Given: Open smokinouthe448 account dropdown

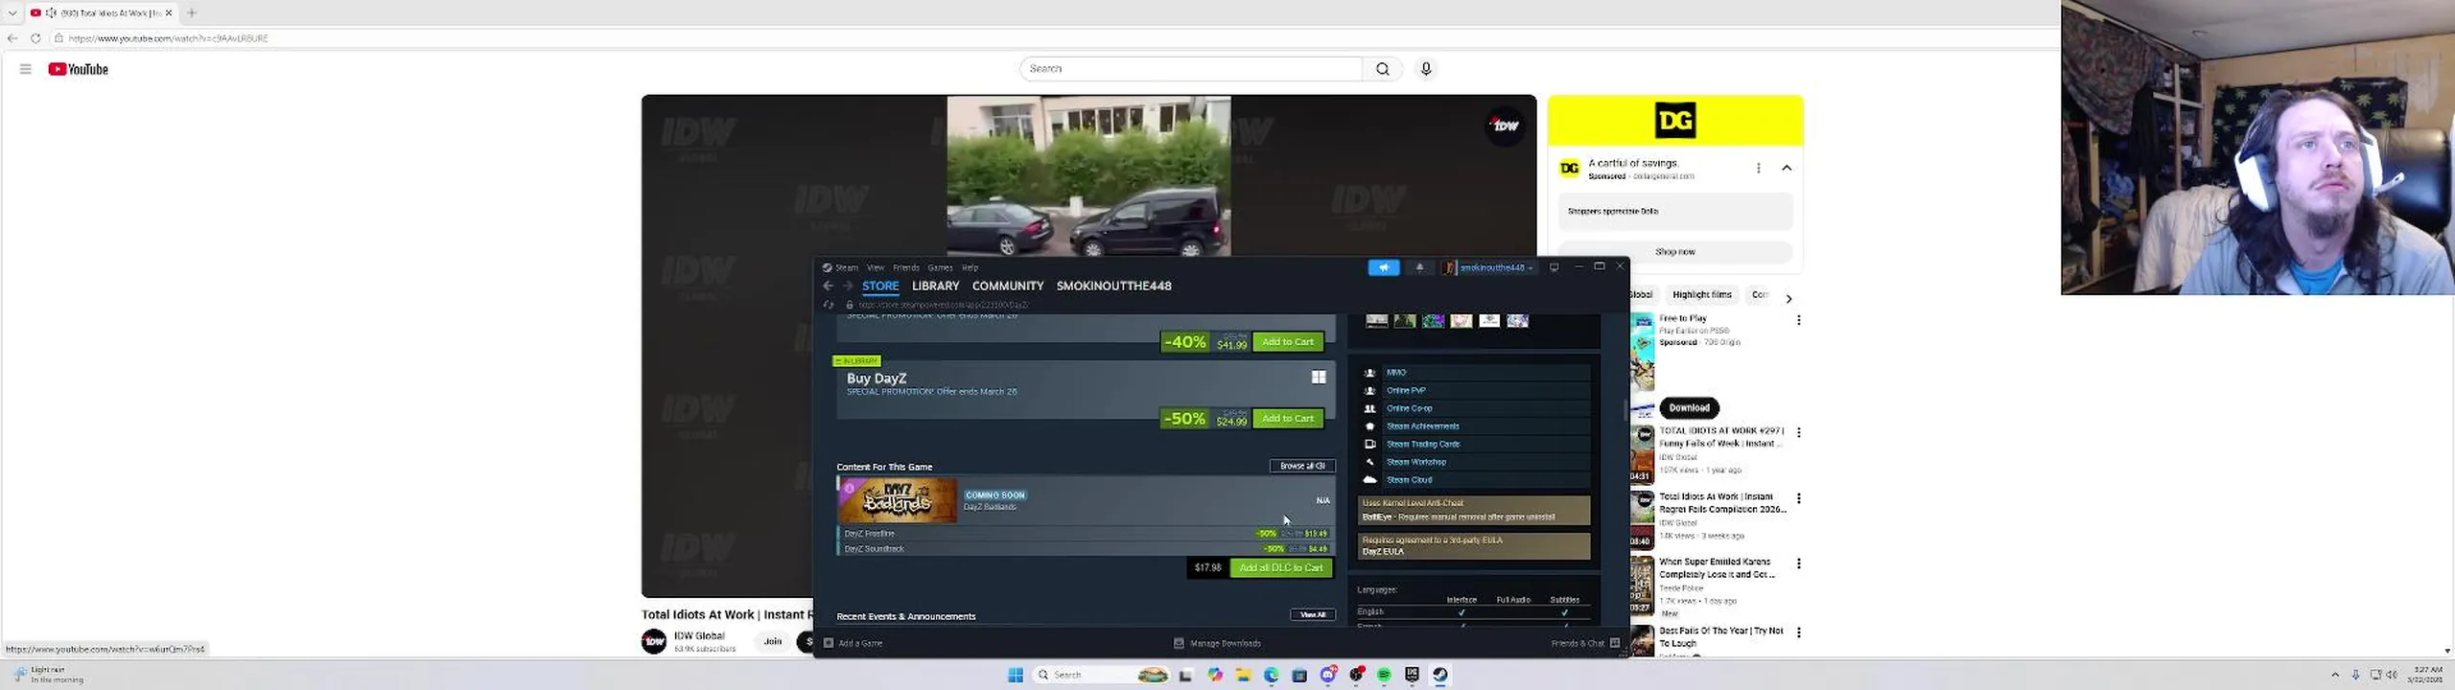Looking at the screenshot, I should pyautogui.click(x=1489, y=267).
